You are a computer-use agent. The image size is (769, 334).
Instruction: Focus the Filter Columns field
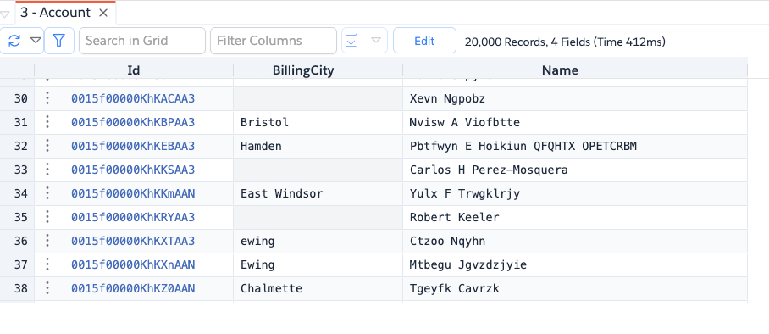274,41
